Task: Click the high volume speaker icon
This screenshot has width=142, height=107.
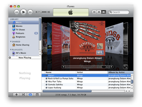Action: pyautogui.click(x=49, y=12)
